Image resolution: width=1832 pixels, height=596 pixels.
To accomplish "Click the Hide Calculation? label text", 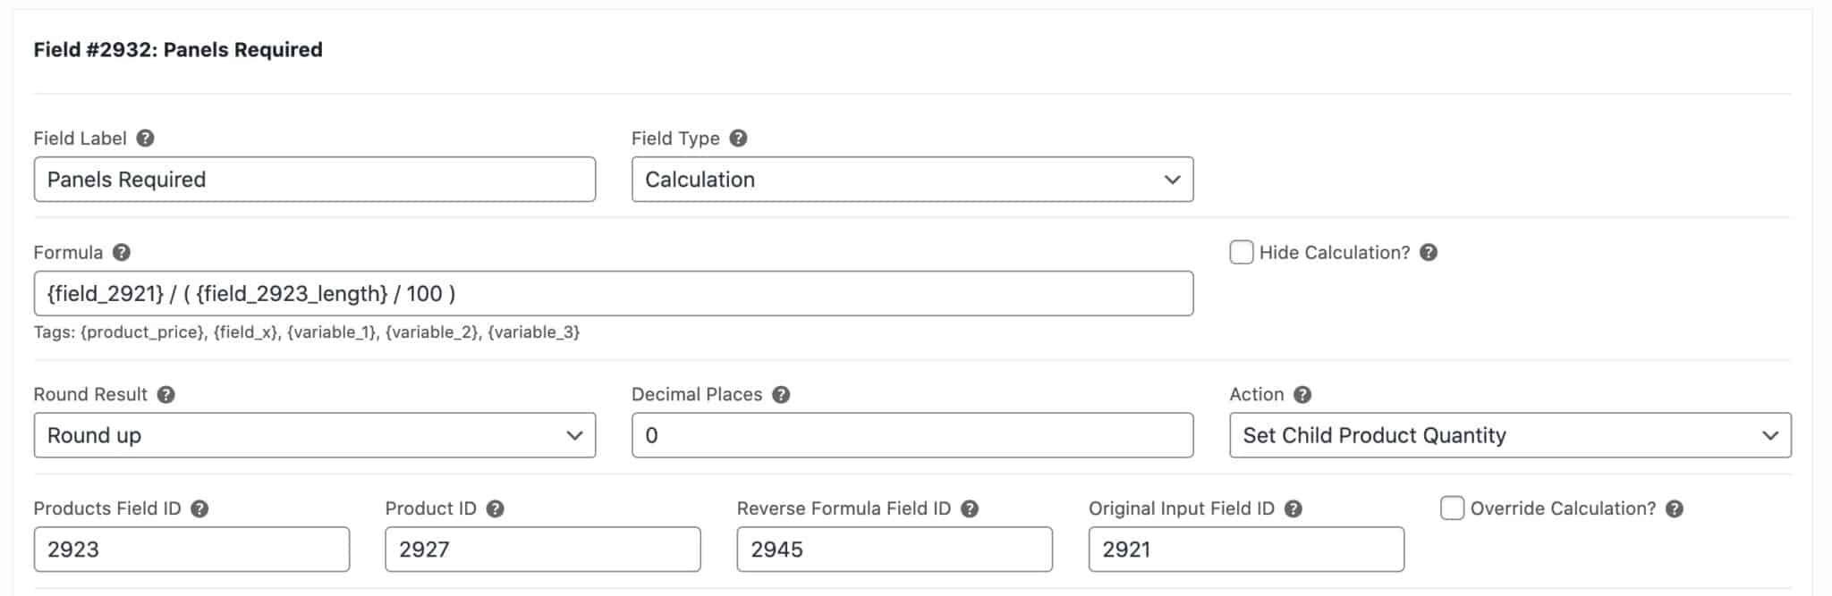I will [1335, 253].
